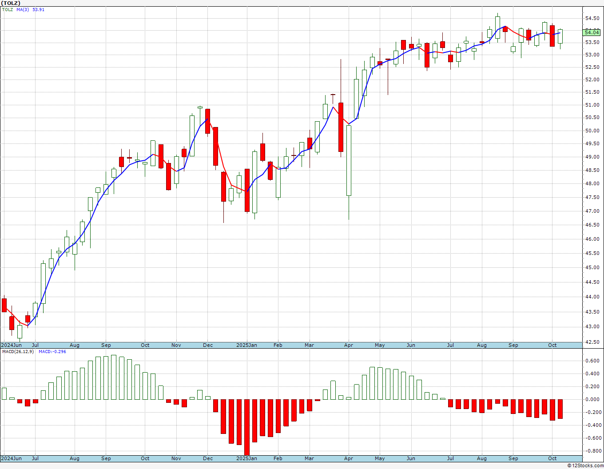Viewport: 604px width, 469px height.
Task: Click the 44.00 price axis label
Action: tap(592, 297)
